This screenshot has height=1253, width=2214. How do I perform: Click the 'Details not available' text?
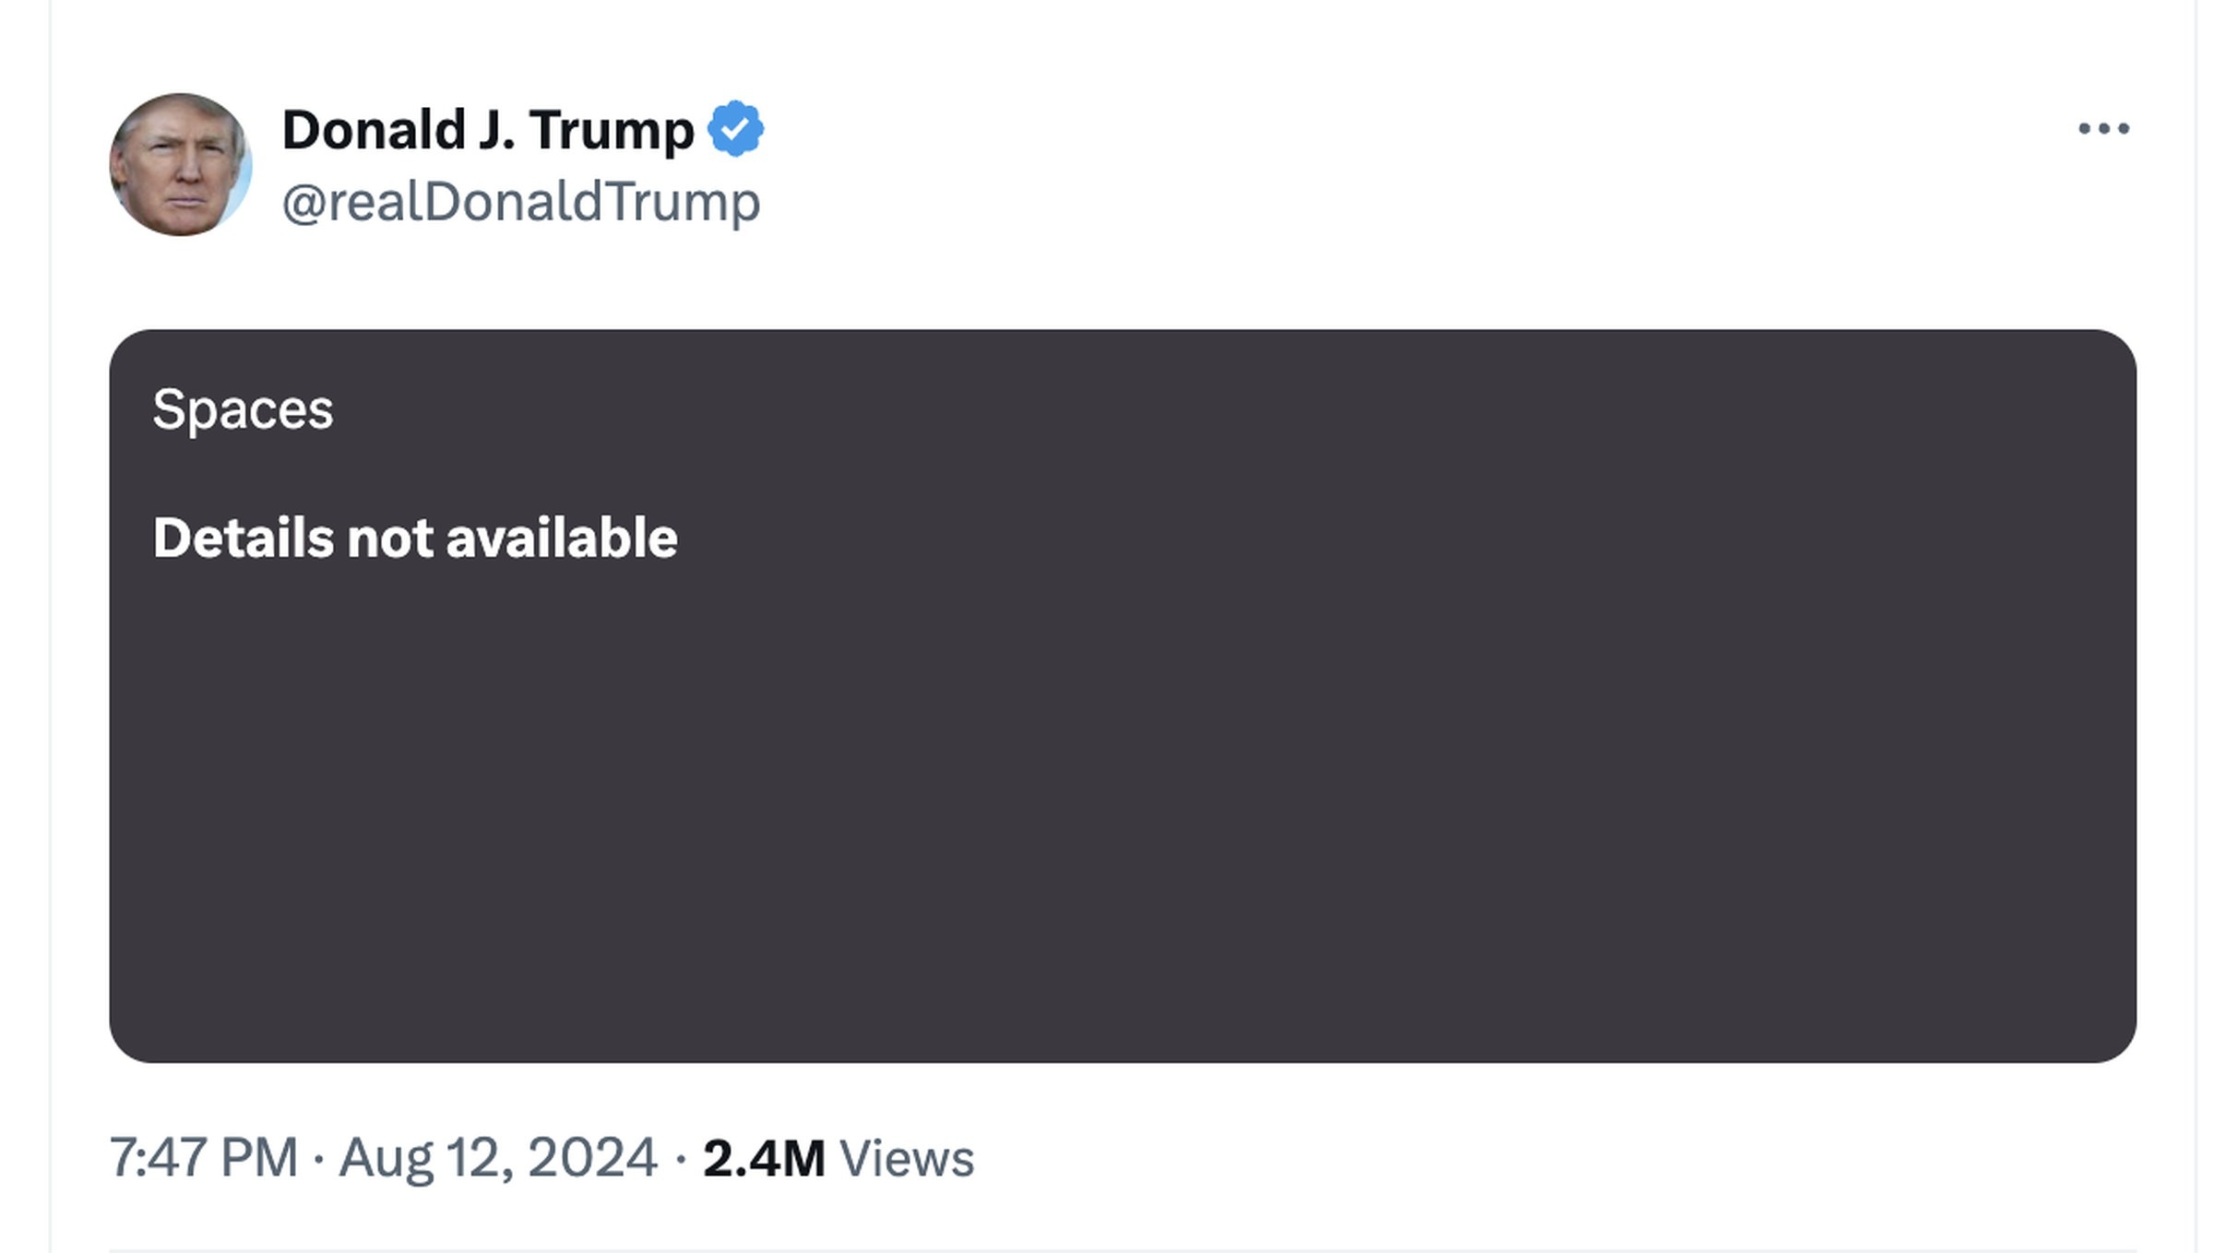[x=416, y=535]
